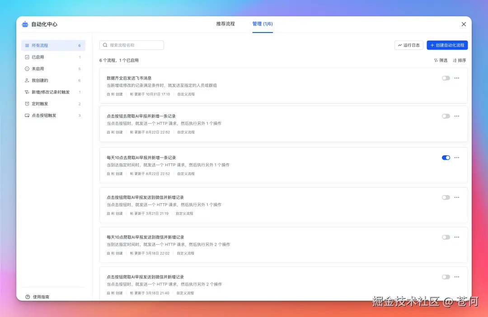Image resolution: width=488 pixels, height=317 pixels.
Task: Select the highlighted 所有流程 filter
Action: click(40, 45)
